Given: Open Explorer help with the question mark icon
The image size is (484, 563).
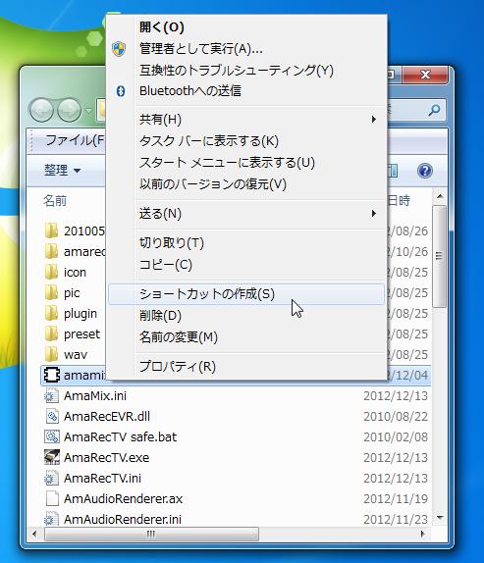Looking at the screenshot, I should click(425, 171).
